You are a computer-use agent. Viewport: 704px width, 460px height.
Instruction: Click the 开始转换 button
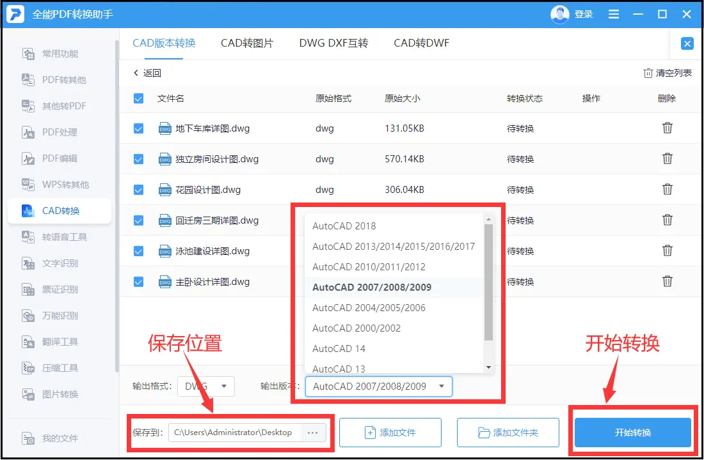click(632, 433)
